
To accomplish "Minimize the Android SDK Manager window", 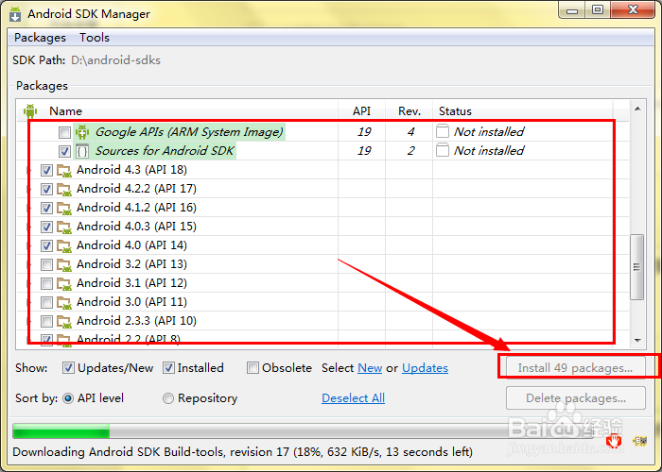I will 572,9.
